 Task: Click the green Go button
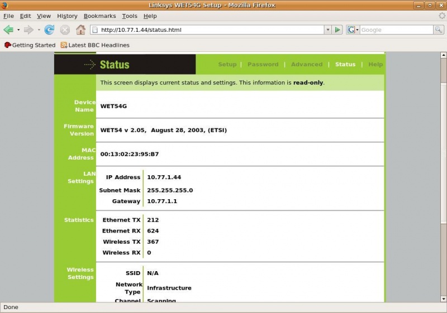pyautogui.click(x=337, y=30)
